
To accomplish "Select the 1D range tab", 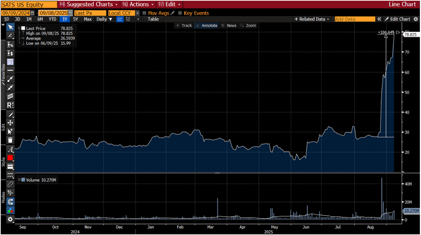I will click(x=7, y=19).
